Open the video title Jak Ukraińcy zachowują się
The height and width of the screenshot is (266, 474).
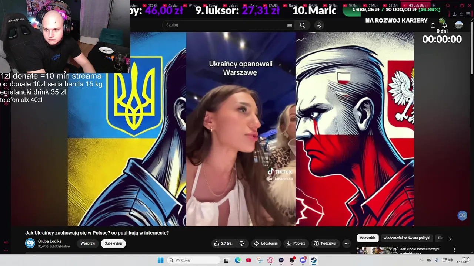click(x=97, y=233)
